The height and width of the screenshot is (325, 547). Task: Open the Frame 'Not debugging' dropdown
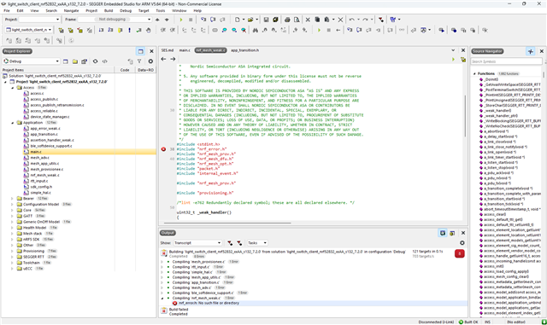point(115,20)
